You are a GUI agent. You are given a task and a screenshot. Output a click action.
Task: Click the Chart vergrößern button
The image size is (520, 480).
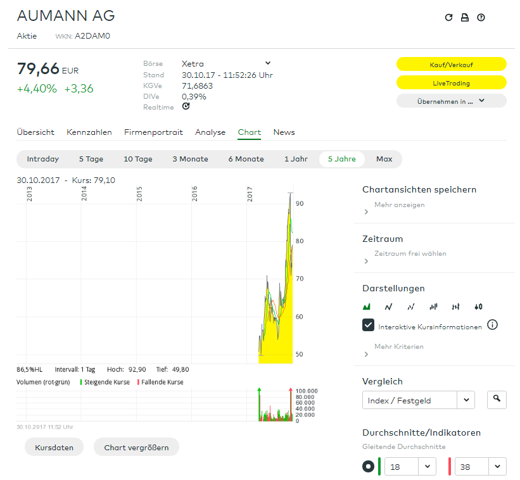(136, 447)
